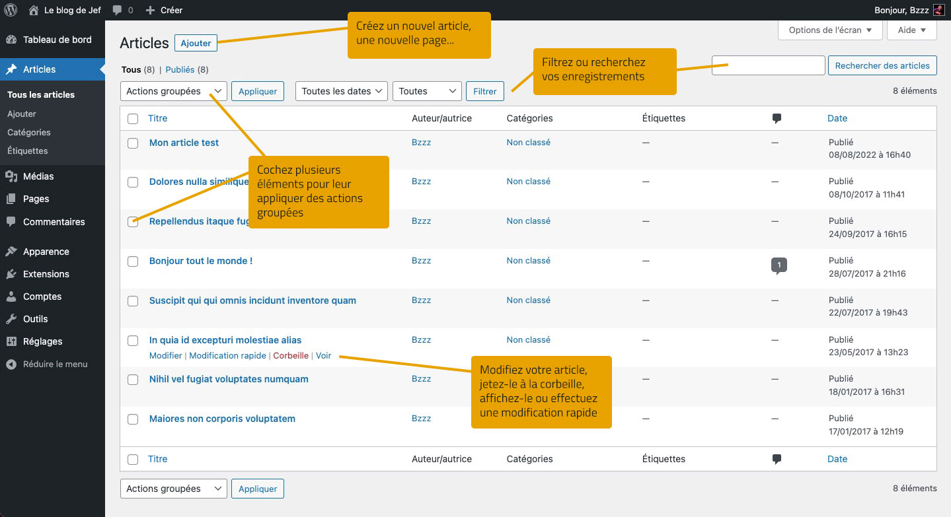Click the Corbeille link under In quia id

pos(291,355)
